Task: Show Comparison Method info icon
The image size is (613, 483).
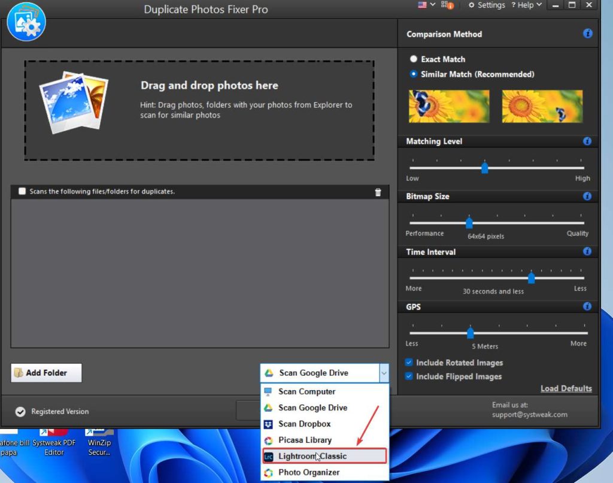Action: click(587, 34)
